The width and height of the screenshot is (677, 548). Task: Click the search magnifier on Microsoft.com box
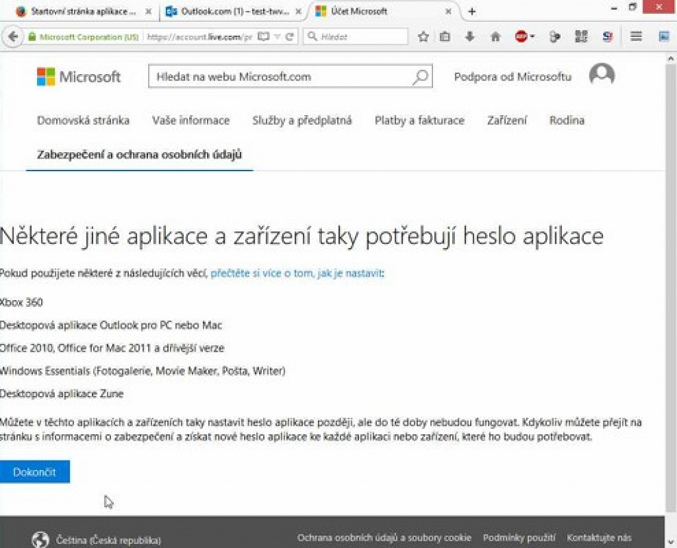click(x=420, y=77)
